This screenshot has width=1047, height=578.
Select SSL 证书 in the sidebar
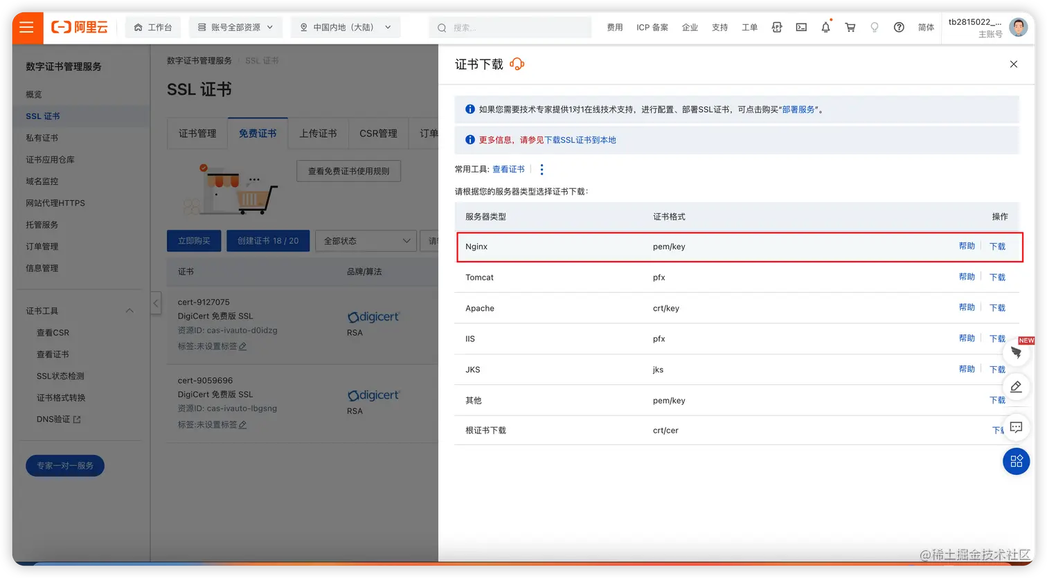tap(43, 116)
